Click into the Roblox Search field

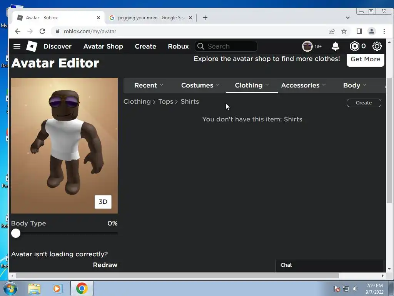[226, 46]
